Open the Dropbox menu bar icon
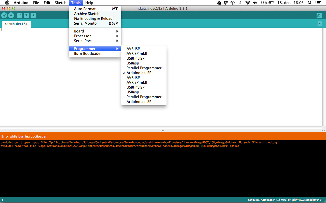 [226, 3]
